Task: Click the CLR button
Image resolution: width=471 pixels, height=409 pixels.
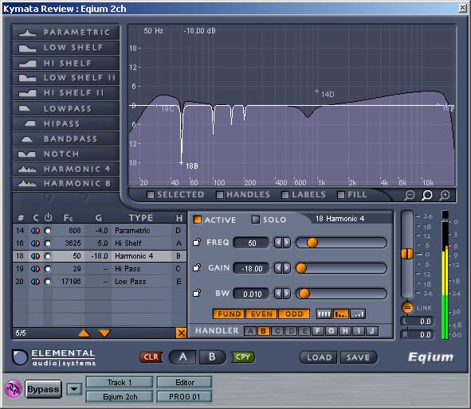Action: (151, 357)
